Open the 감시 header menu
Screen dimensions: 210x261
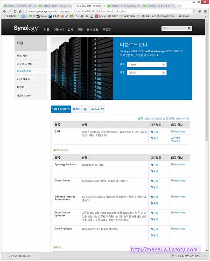70,29
